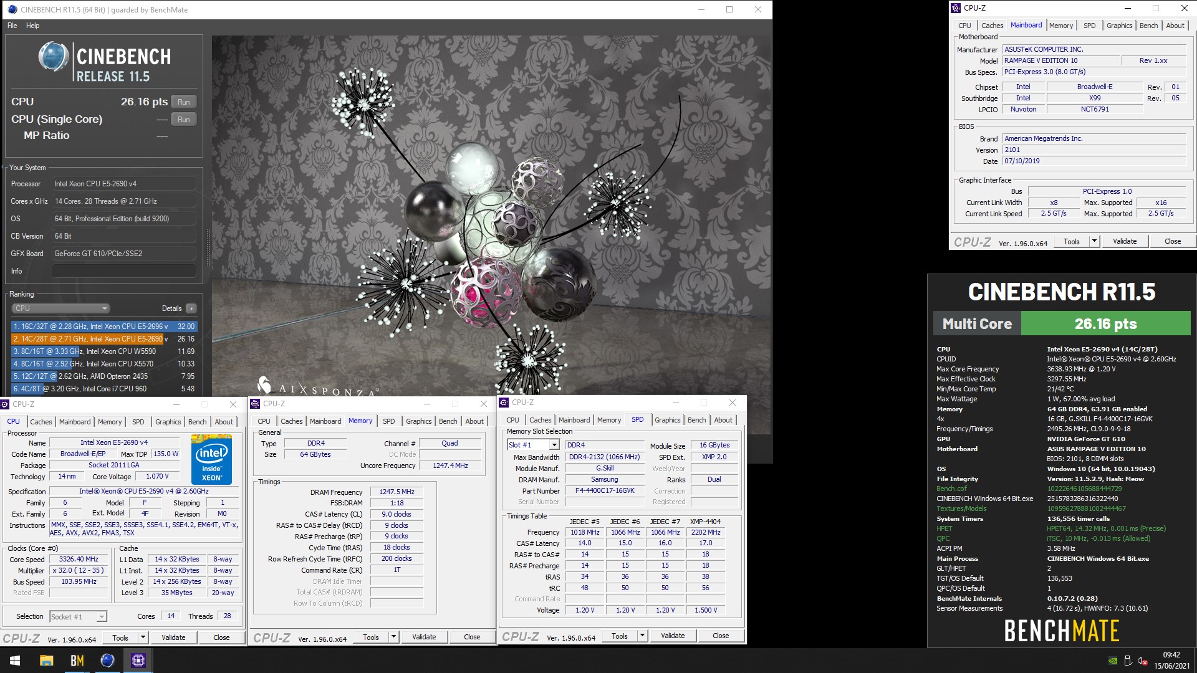Click Textures/Models link in BenchMate panel
The width and height of the screenshot is (1197, 673).
(x=961, y=508)
